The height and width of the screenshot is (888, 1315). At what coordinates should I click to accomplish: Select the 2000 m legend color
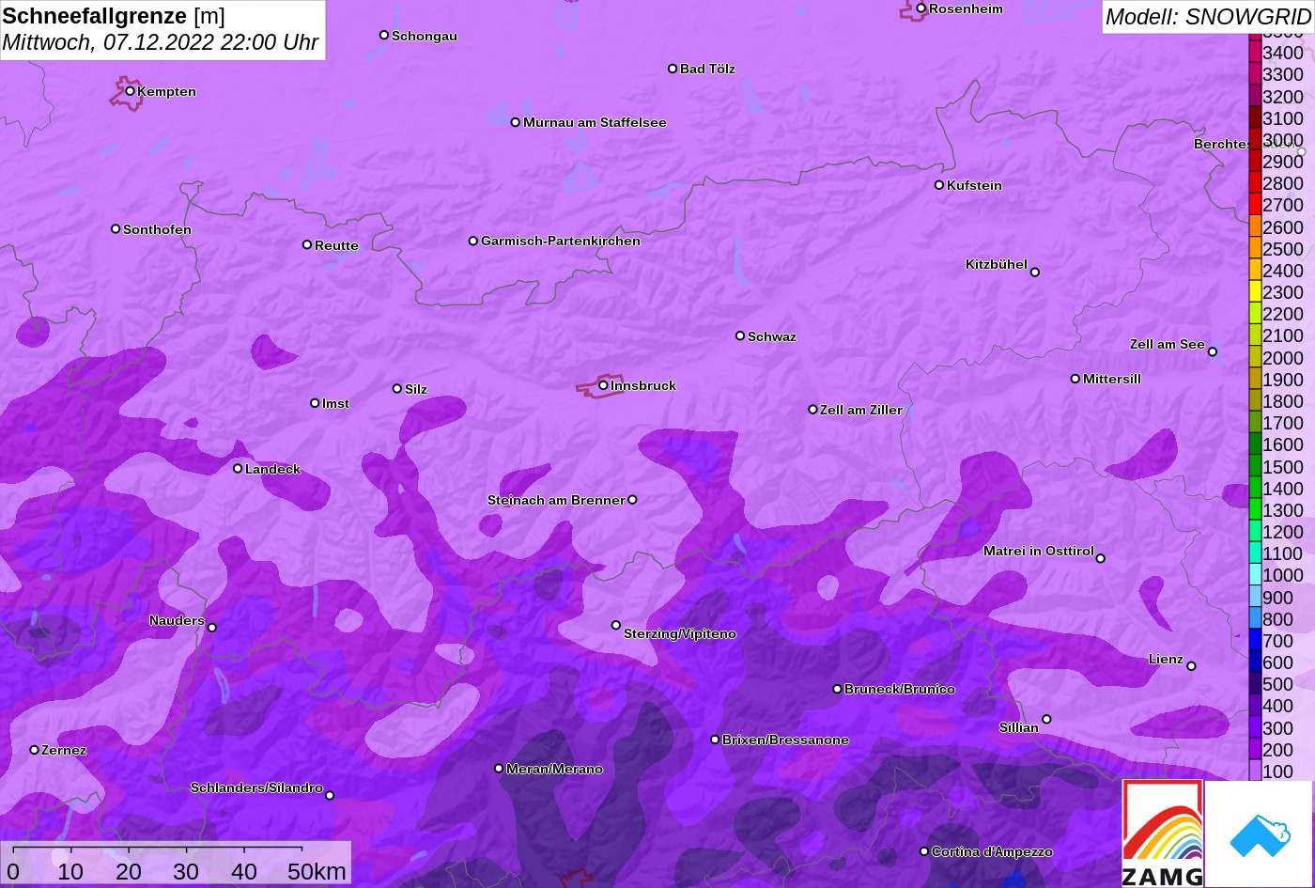coord(1255,357)
